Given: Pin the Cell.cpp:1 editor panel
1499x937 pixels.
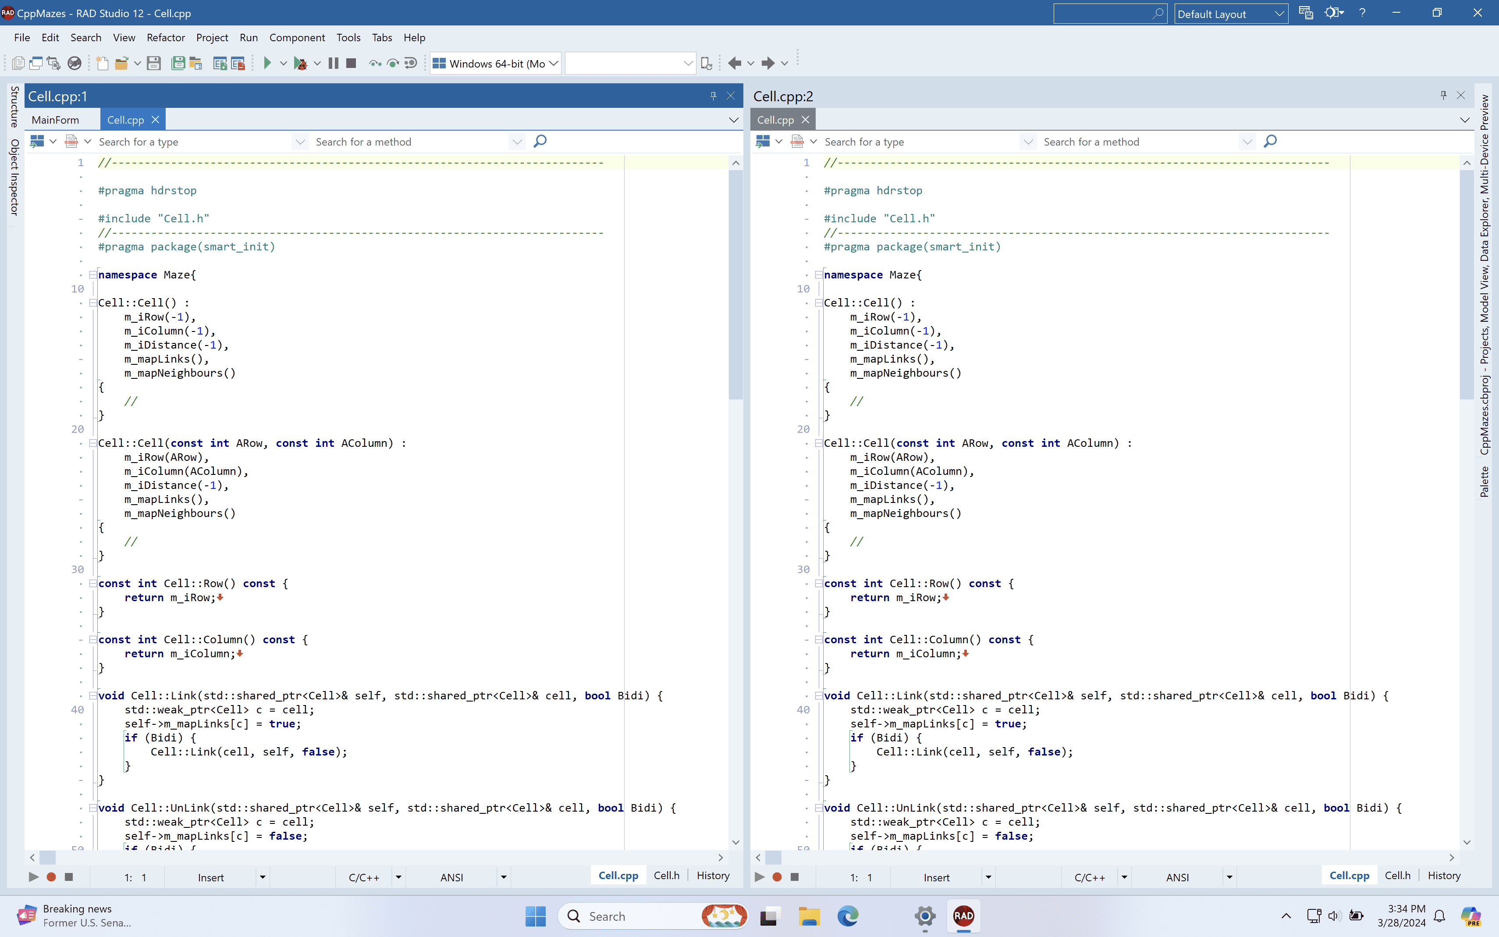Looking at the screenshot, I should (713, 96).
